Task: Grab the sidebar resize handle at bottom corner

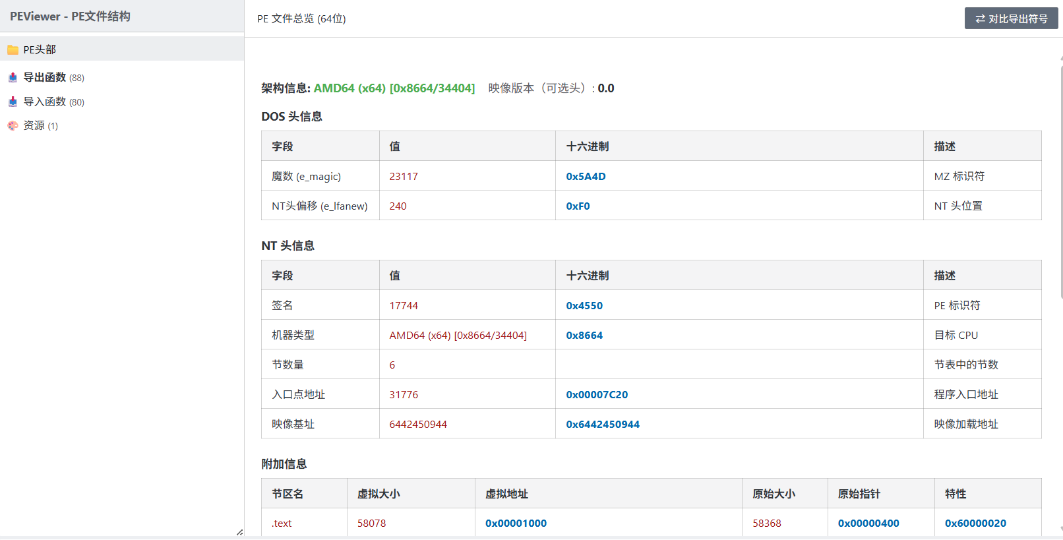Action: 239,531
